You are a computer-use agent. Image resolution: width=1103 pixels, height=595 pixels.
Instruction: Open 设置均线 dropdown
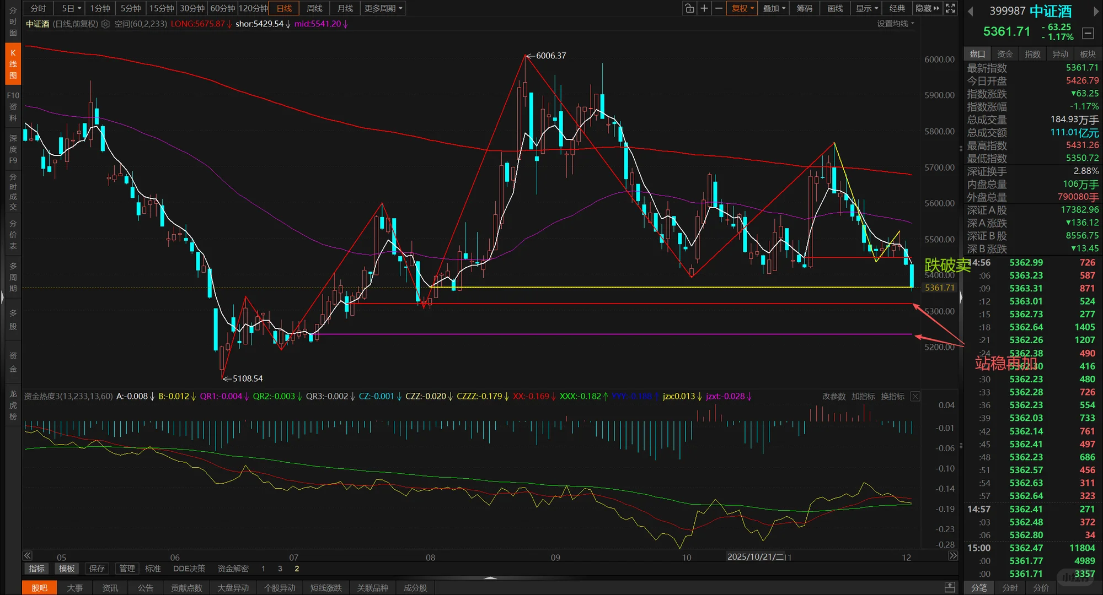tap(896, 24)
